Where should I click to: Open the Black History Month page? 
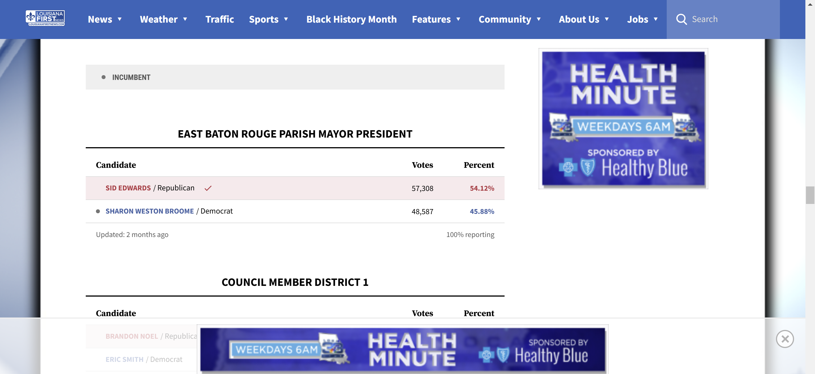tap(351, 19)
